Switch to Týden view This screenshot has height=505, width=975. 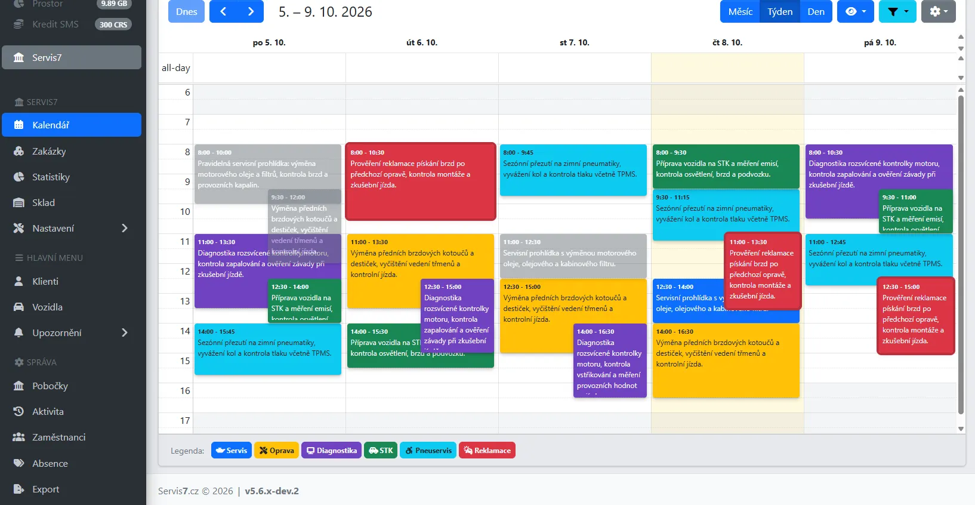click(x=780, y=11)
